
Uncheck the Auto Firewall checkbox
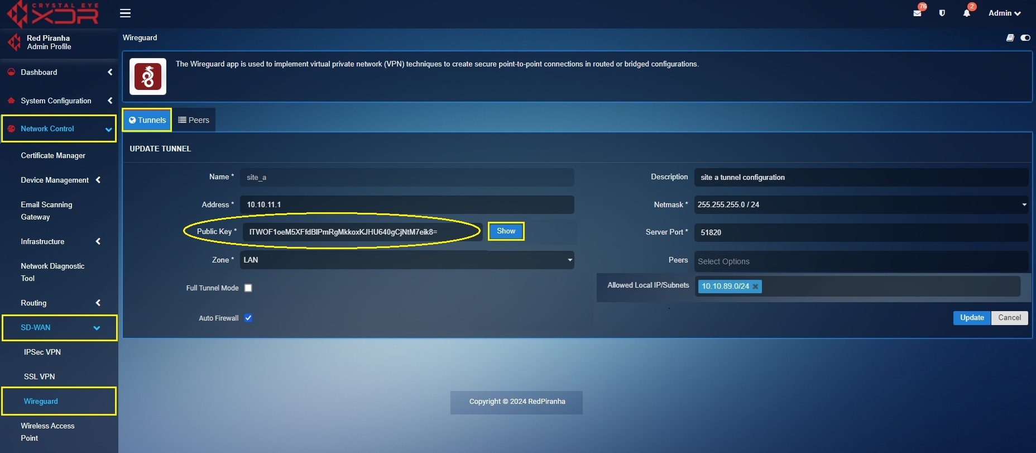point(248,318)
